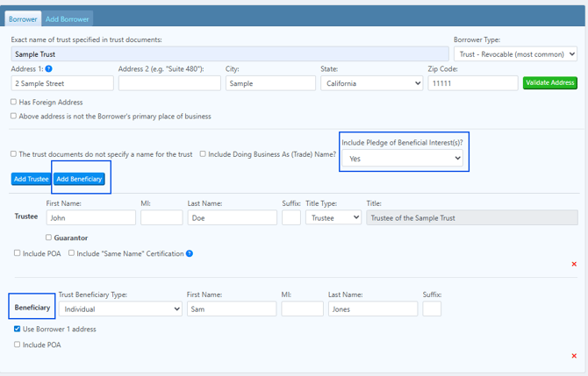588x376 pixels.
Task: Expand the Title Type dropdown
Action: [333, 217]
